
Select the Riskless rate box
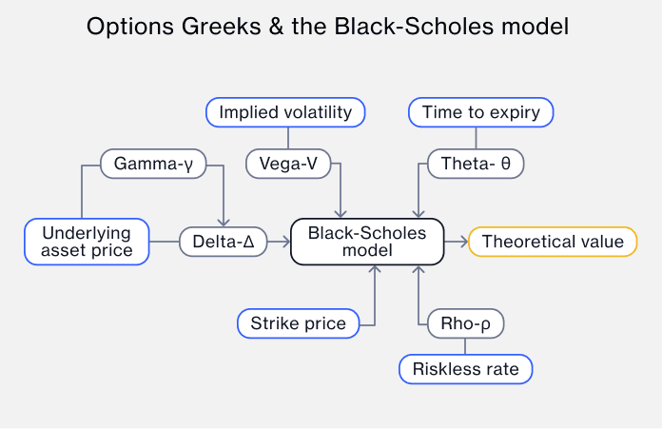[466, 368]
